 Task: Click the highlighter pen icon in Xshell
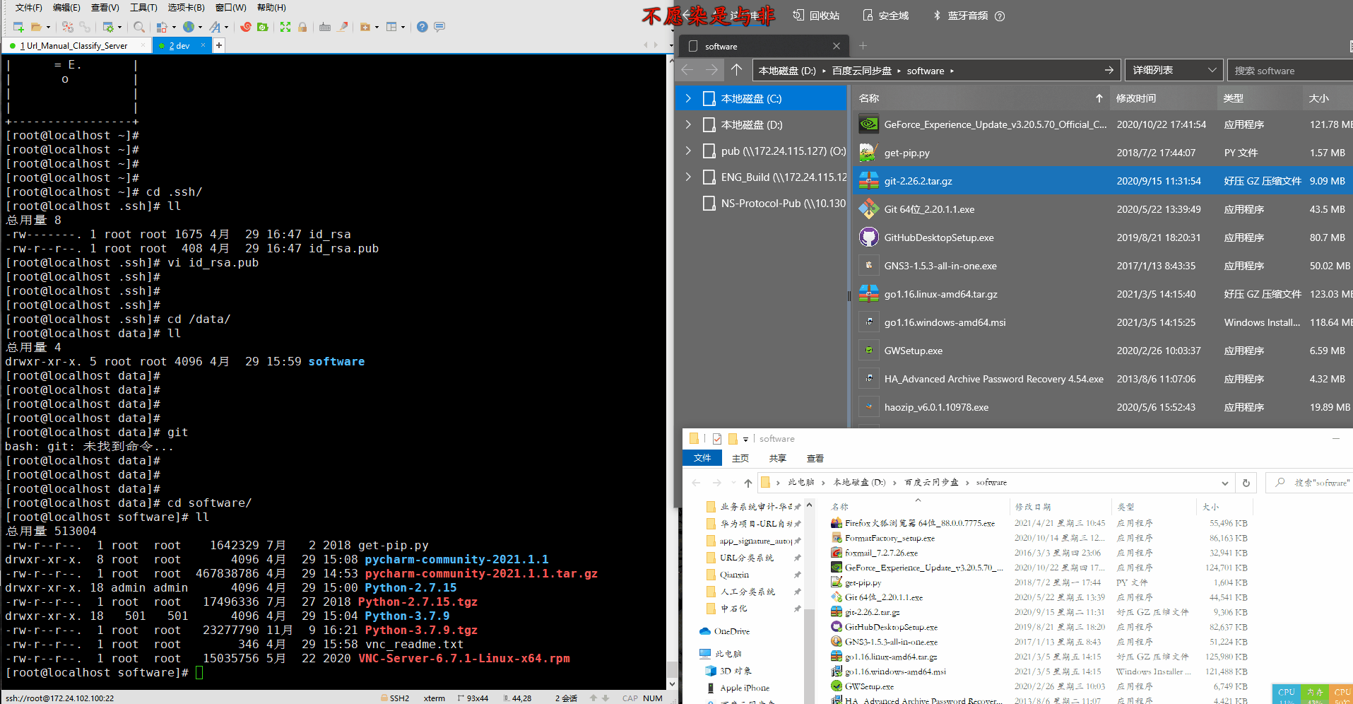click(343, 27)
